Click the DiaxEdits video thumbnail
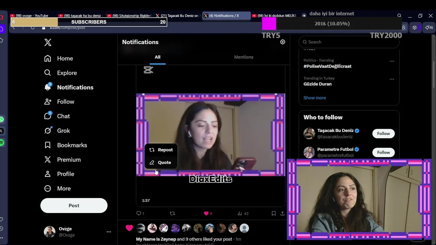This screenshot has height=245, width=436. tap(211, 135)
